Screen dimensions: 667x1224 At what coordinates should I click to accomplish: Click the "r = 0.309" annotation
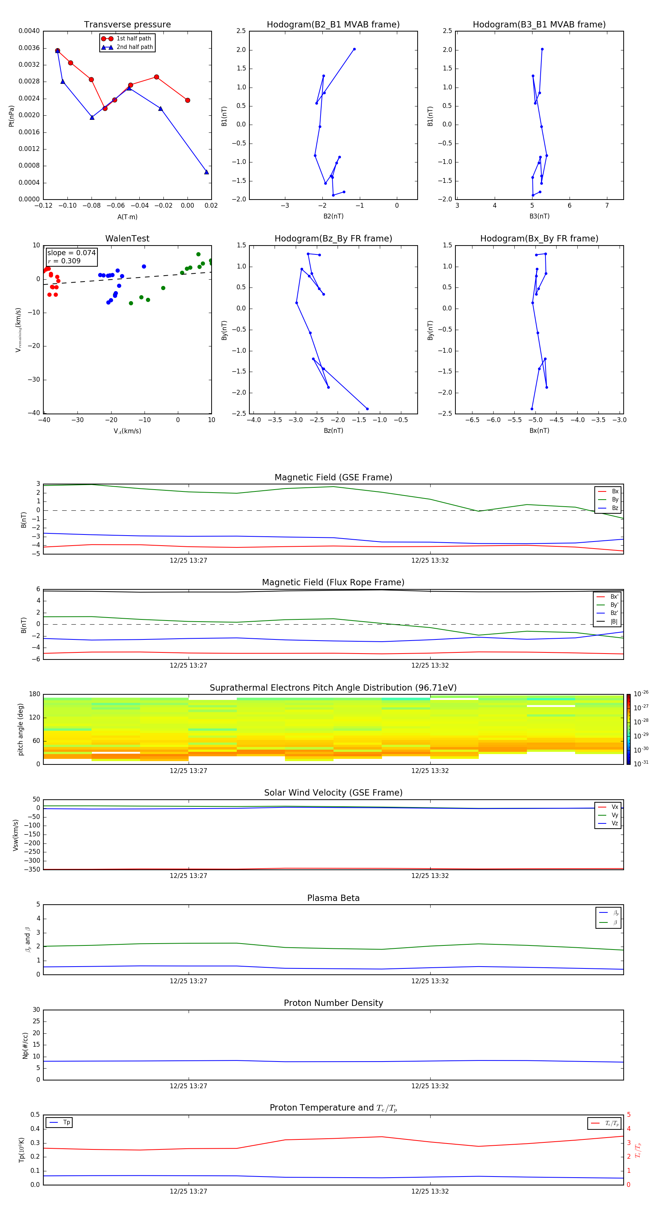pos(64,261)
